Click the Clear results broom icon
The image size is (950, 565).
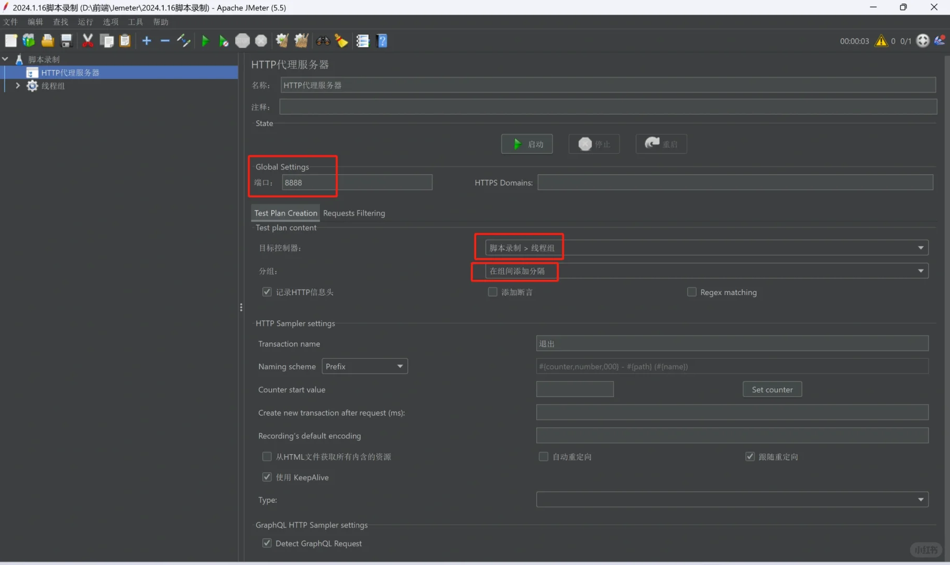click(x=282, y=41)
